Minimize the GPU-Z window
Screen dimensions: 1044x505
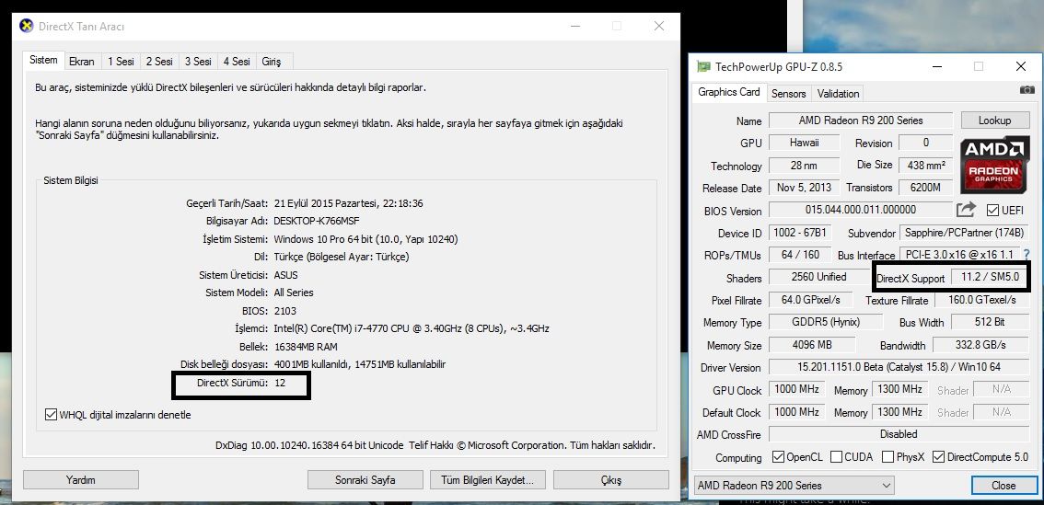coord(937,66)
